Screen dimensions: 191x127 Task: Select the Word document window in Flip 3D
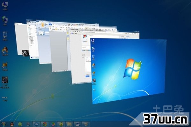(x=59, y=51)
